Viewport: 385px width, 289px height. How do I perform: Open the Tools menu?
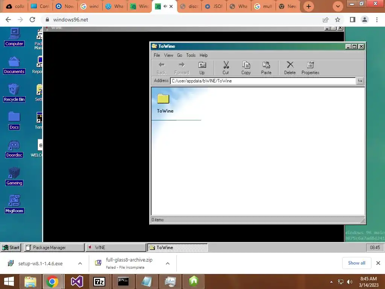191,55
